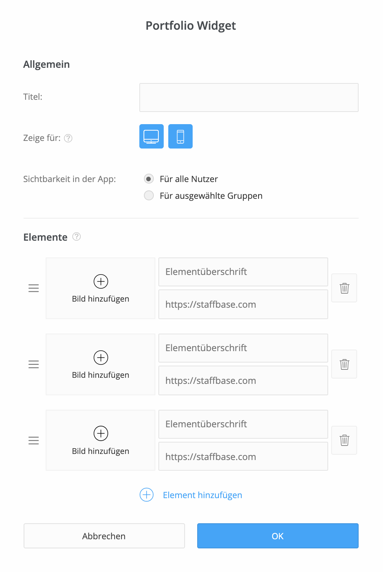Screen dimensions: 383x572
Task: Click Bild hinzufügen in the second element
Action: 100,364
